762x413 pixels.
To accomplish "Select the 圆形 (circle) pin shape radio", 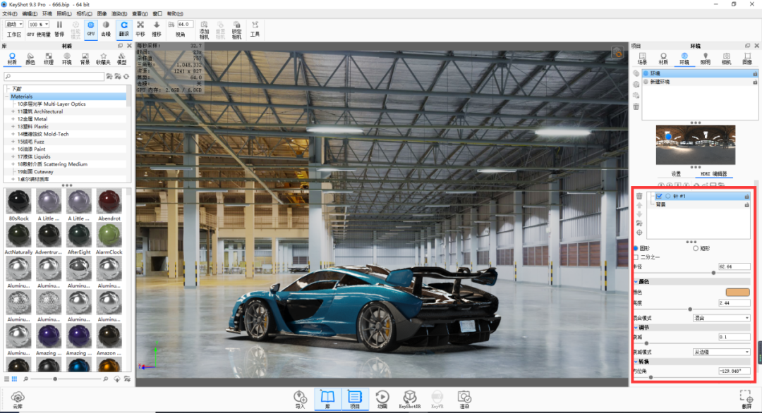I will click(x=636, y=249).
